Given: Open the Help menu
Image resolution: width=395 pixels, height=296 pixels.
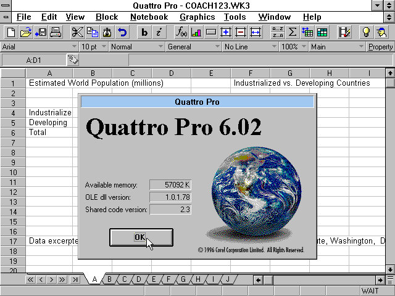Looking at the screenshot, I should point(312,17).
